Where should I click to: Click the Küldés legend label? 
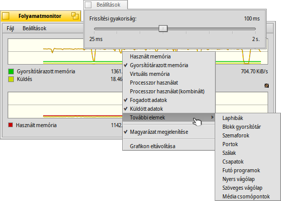24,79
